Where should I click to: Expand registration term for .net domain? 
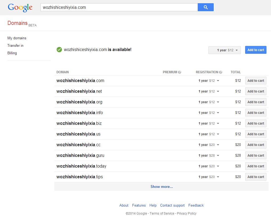[209, 91]
